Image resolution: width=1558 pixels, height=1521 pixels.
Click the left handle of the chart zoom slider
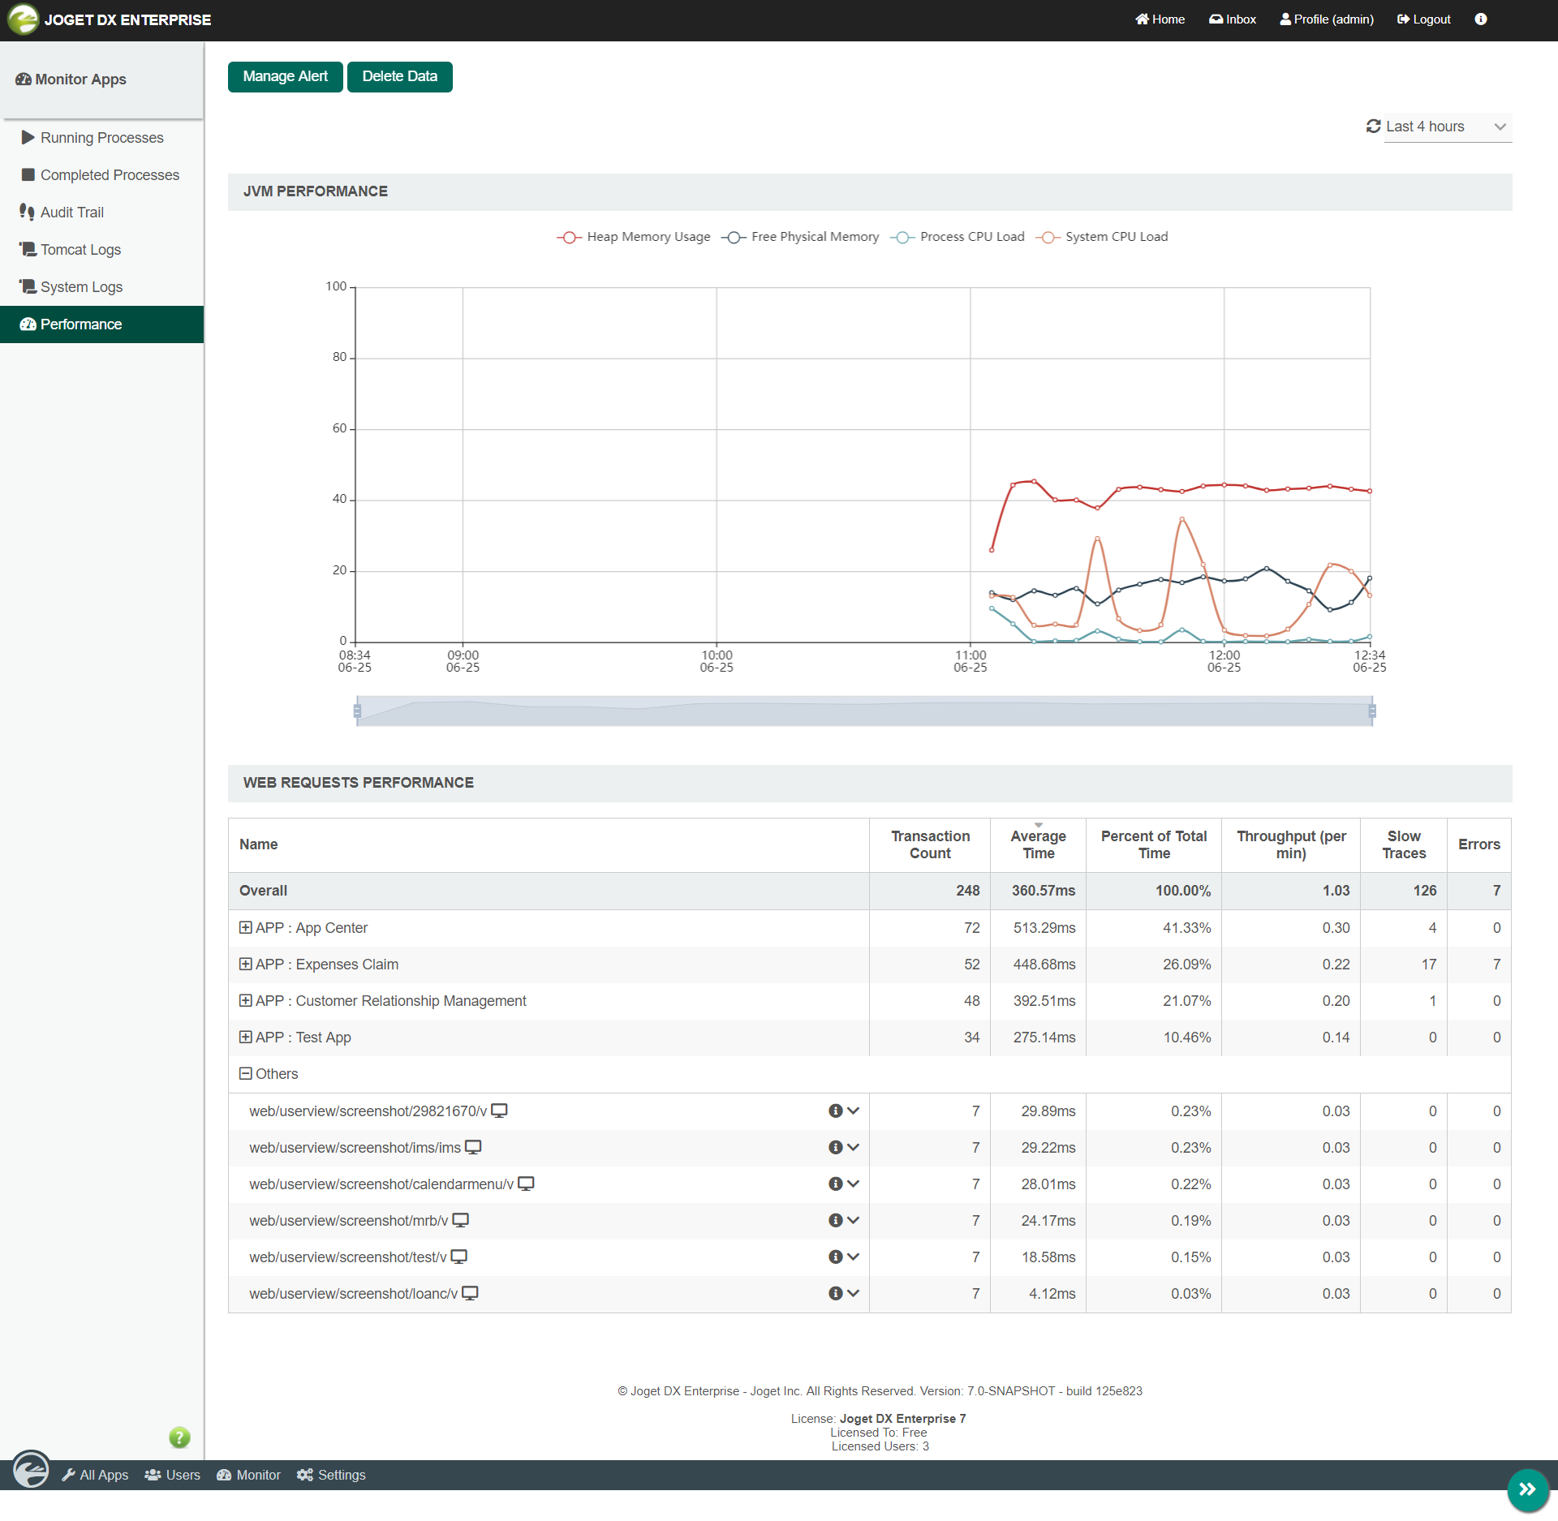357,711
